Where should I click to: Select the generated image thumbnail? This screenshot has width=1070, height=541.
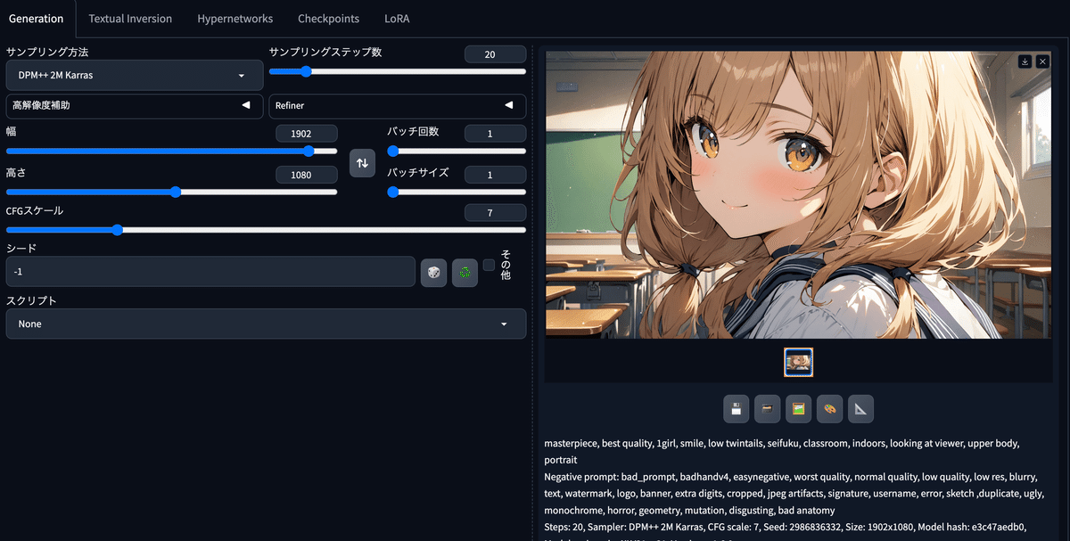[798, 362]
